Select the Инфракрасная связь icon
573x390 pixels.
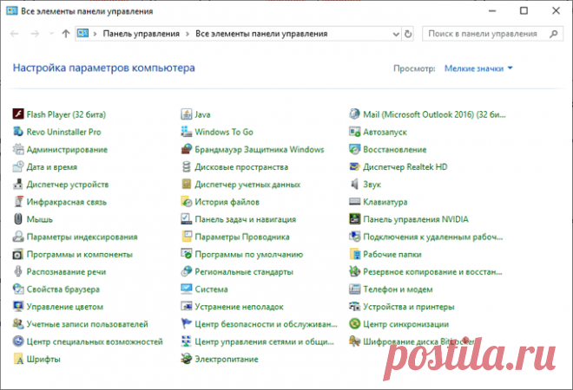18,202
